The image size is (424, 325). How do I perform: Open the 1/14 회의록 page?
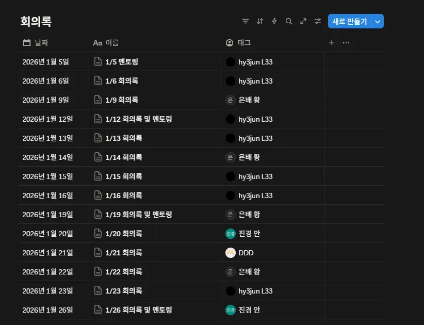(124, 157)
